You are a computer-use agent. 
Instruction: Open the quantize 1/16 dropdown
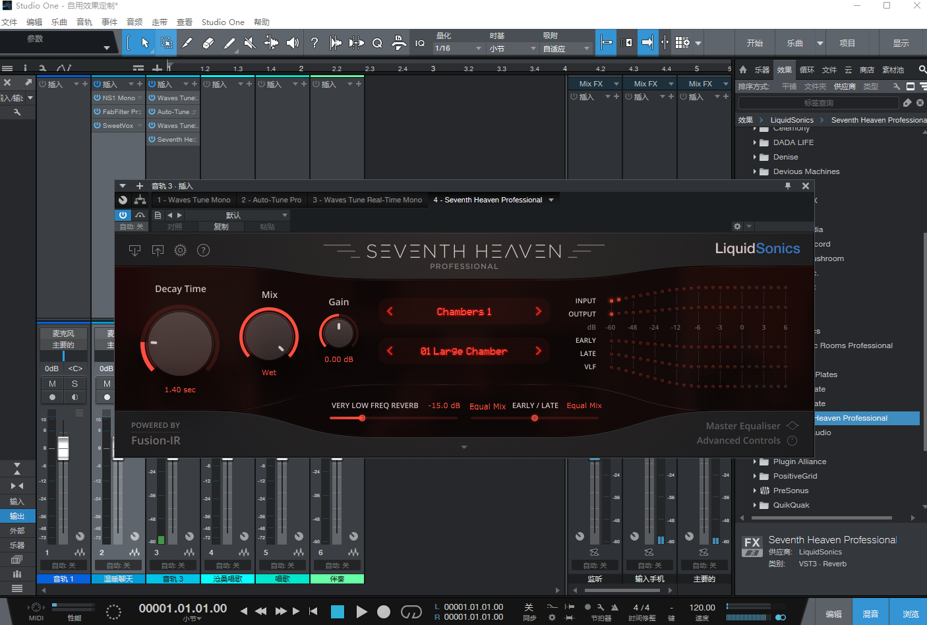point(459,49)
